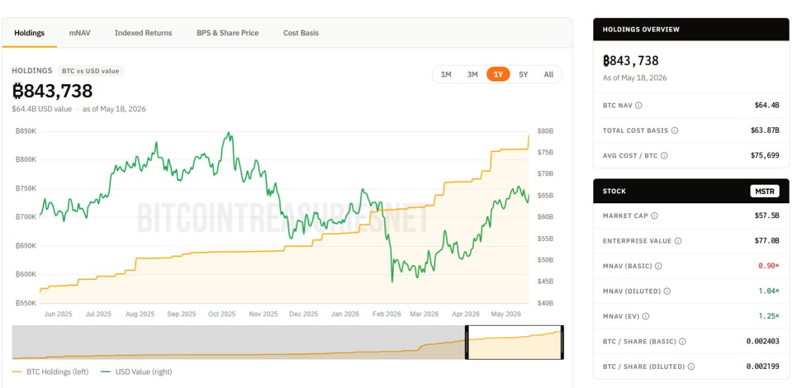Open the Indexed Returns tab
Screen dimensions: 792x388
(x=144, y=33)
